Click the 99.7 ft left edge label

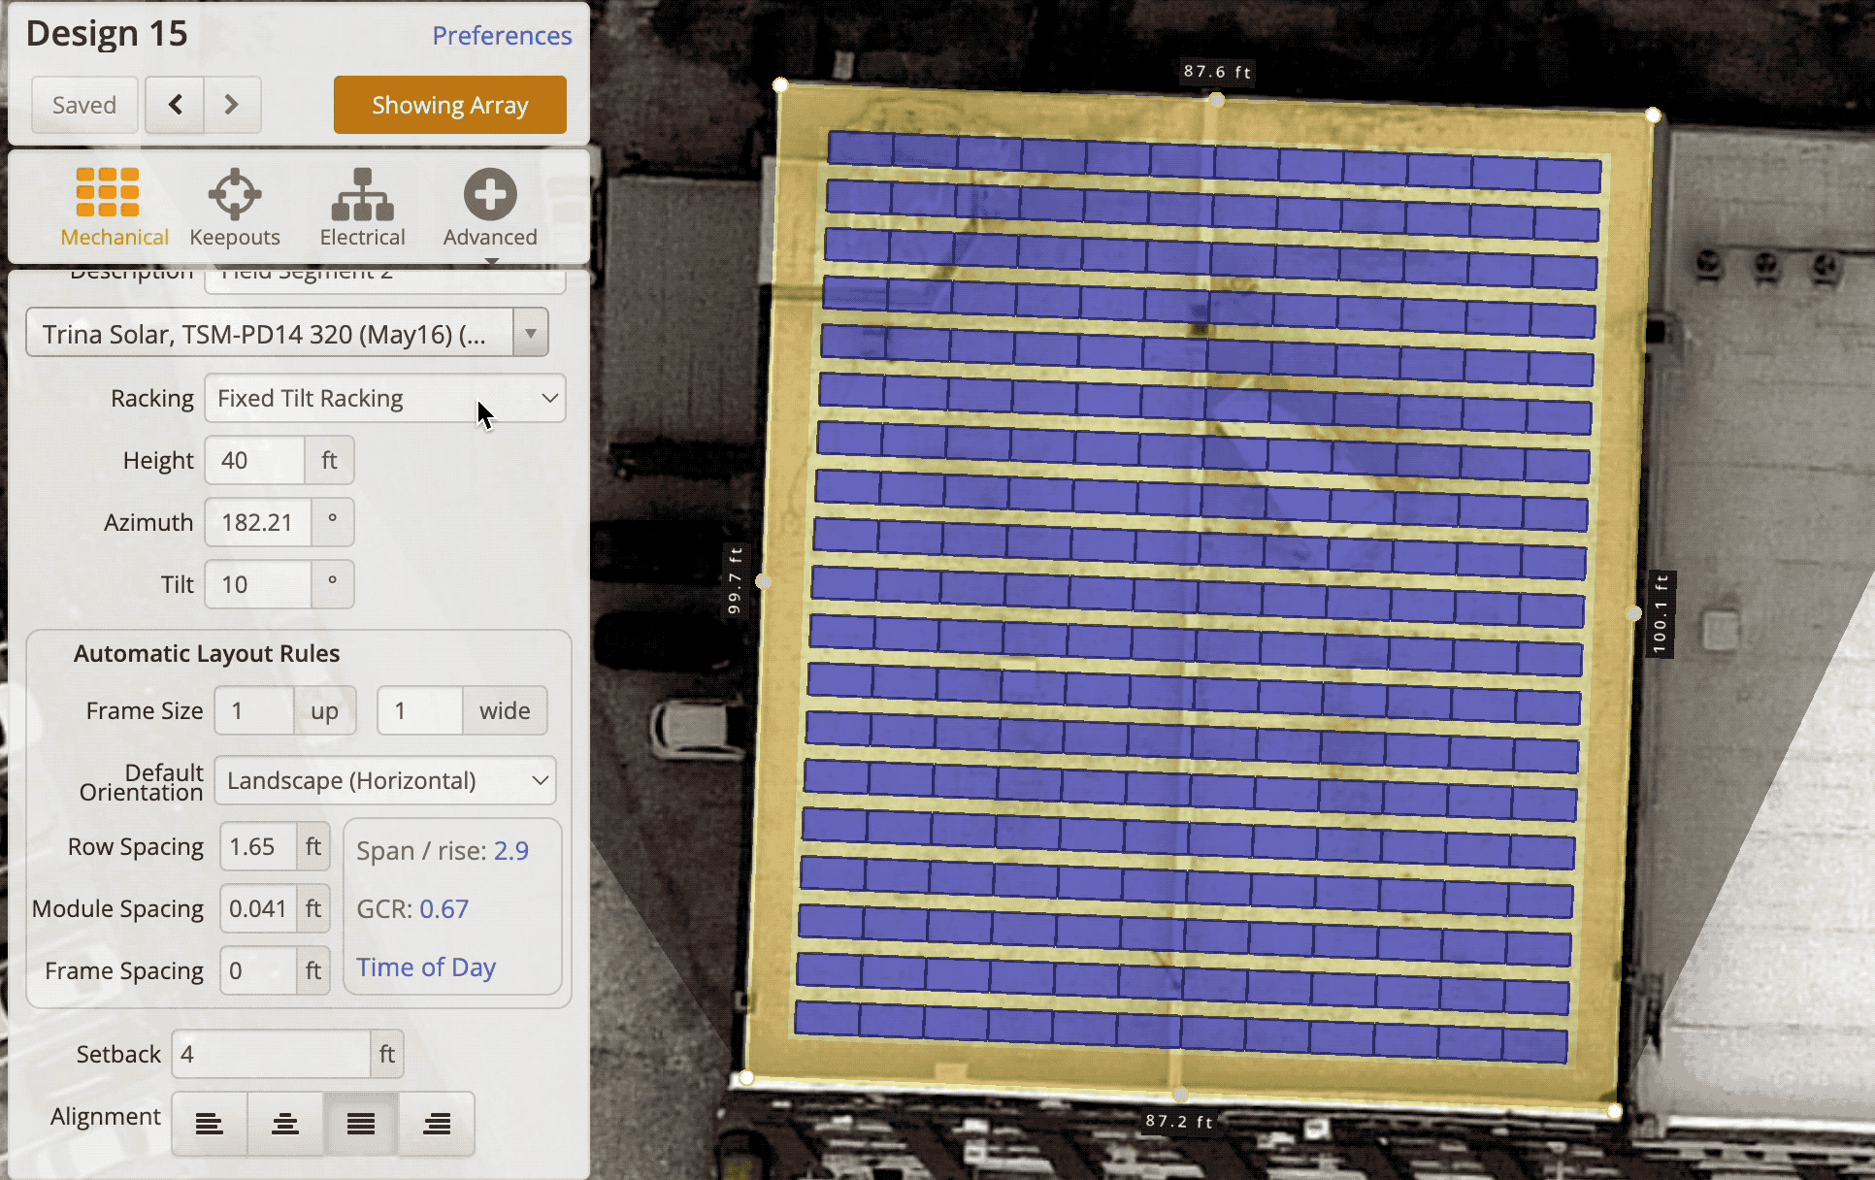click(735, 580)
